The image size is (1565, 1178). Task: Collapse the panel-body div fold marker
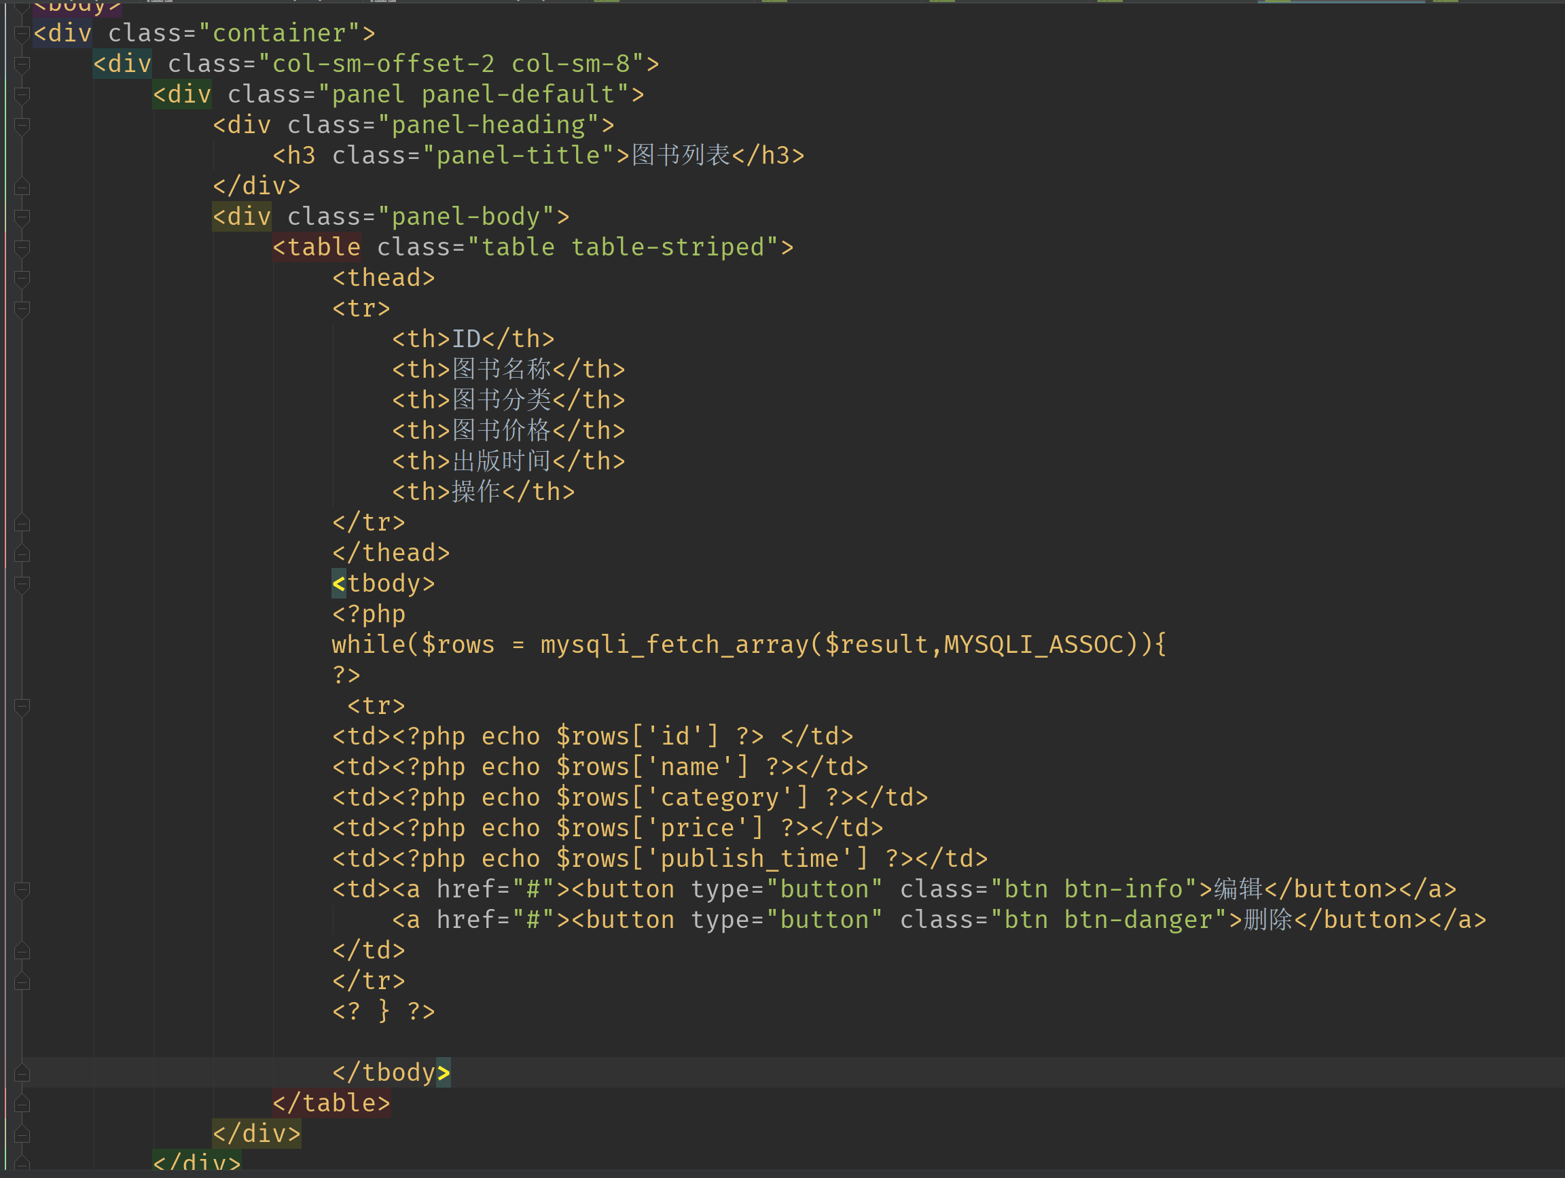point(22,217)
